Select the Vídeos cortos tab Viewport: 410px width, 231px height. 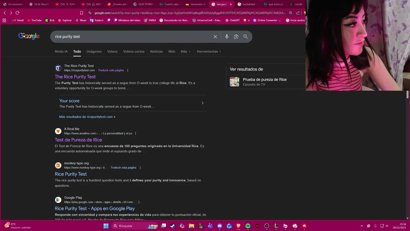pyautogui.click(x=134, y=51)
